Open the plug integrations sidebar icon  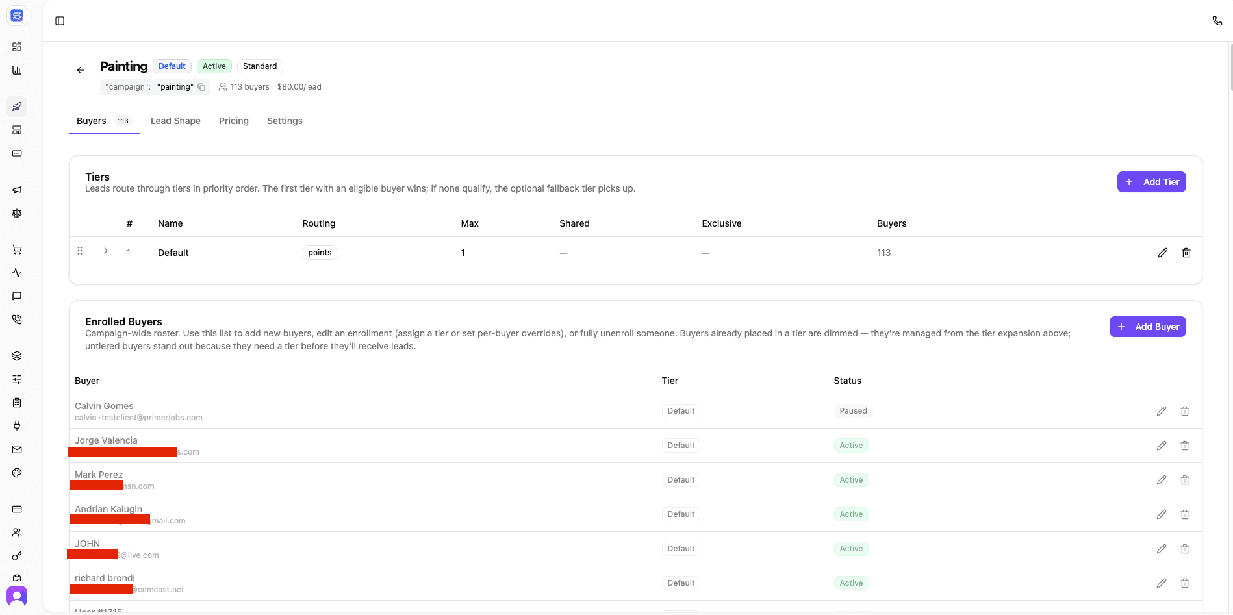[17, 426]
